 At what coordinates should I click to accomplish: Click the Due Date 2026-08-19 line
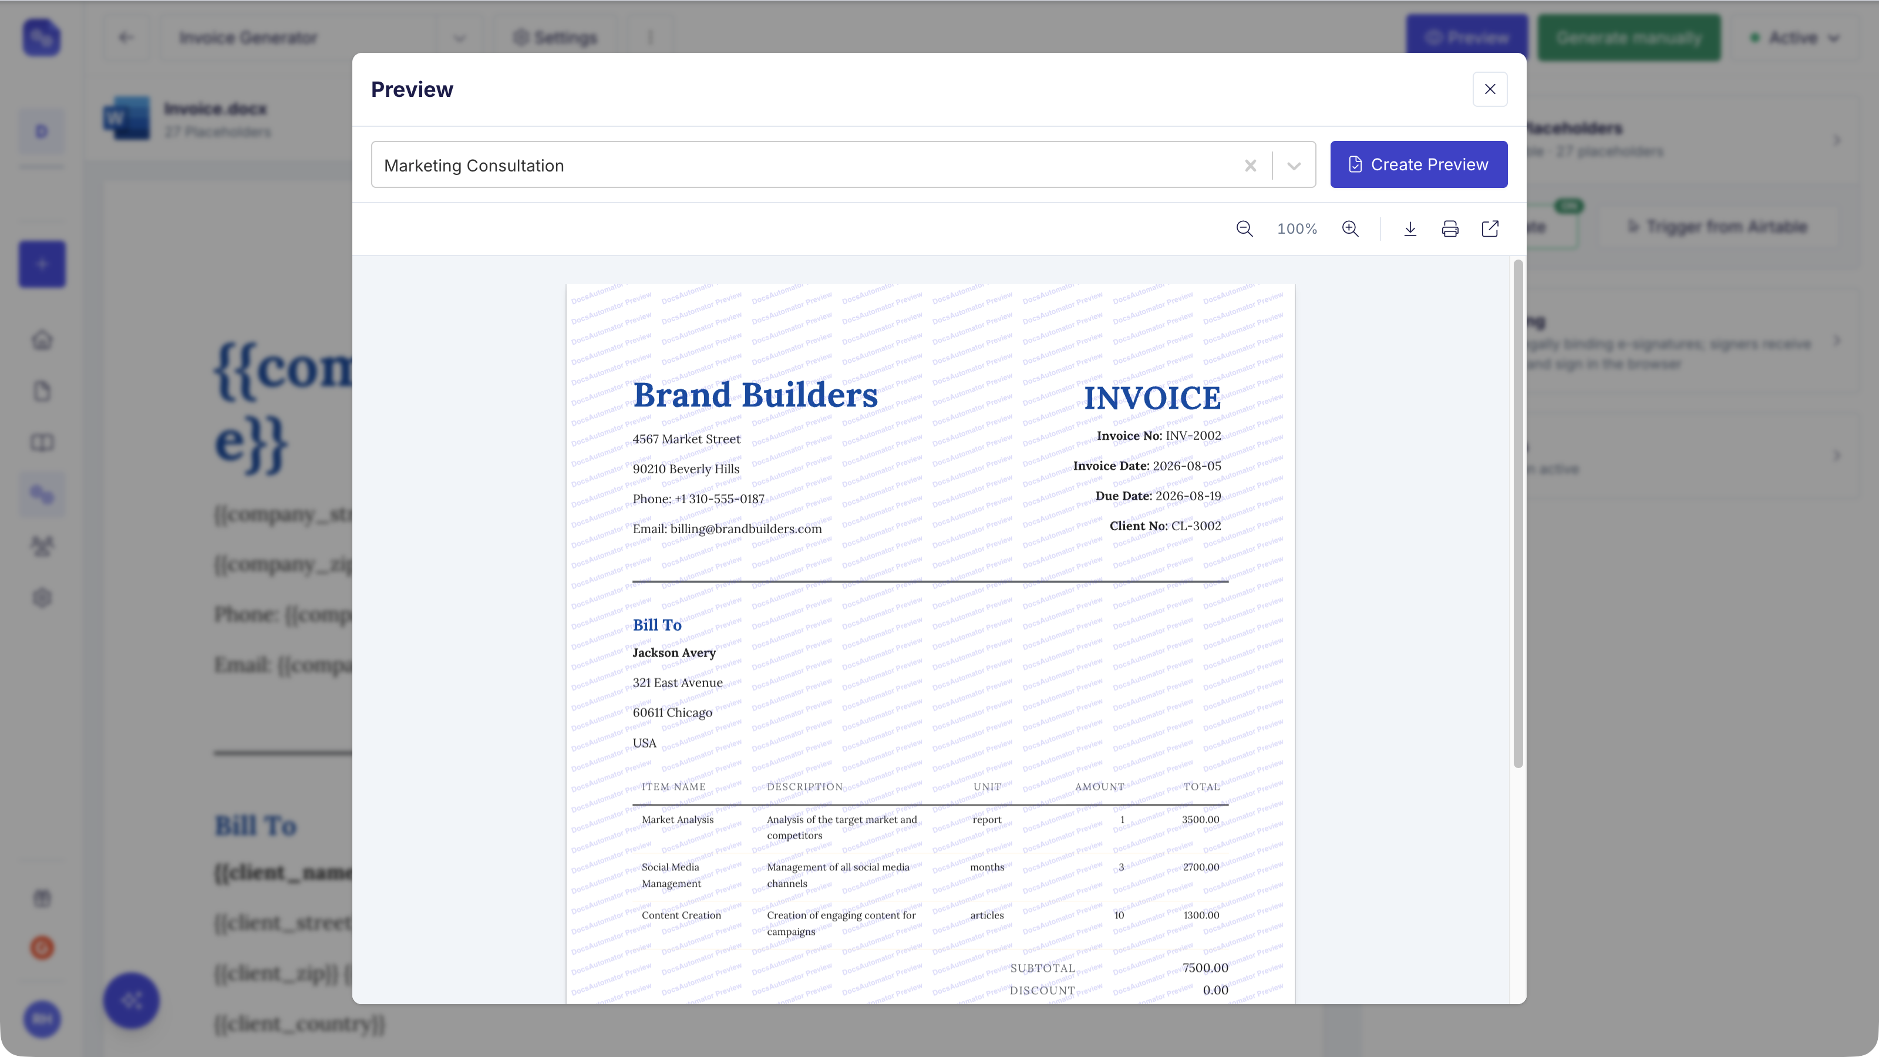click(1157, 496)
